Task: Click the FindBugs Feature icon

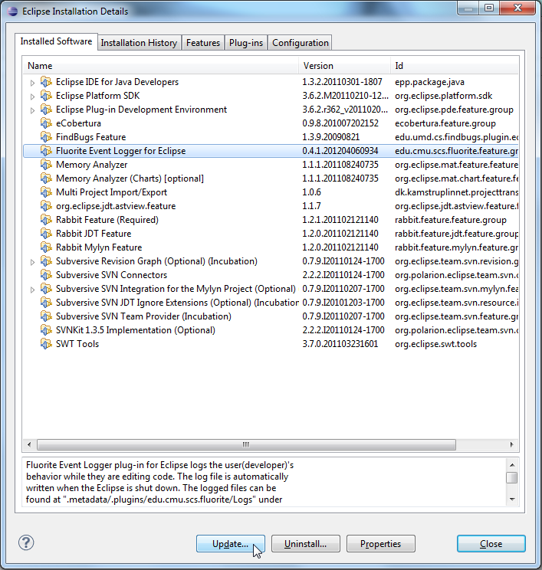Action: coord(46,137)
